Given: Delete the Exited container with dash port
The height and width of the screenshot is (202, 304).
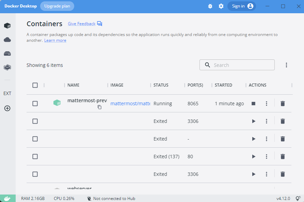Looking at the screenshot, I should pos(283,139).
